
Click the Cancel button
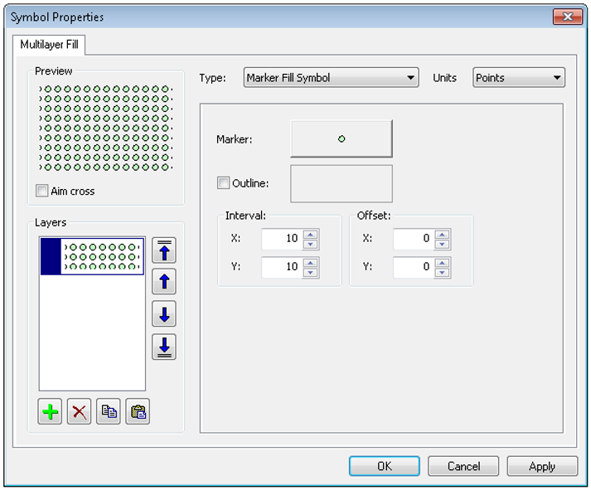(463, 466)
